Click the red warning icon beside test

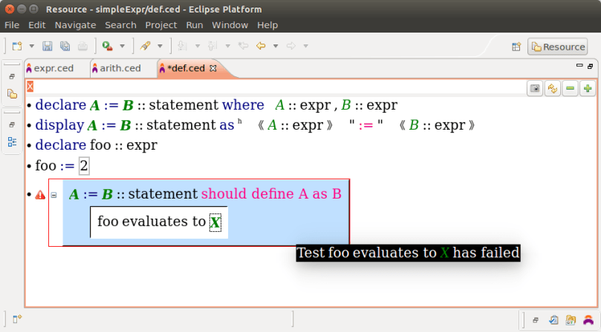(40, 195)
